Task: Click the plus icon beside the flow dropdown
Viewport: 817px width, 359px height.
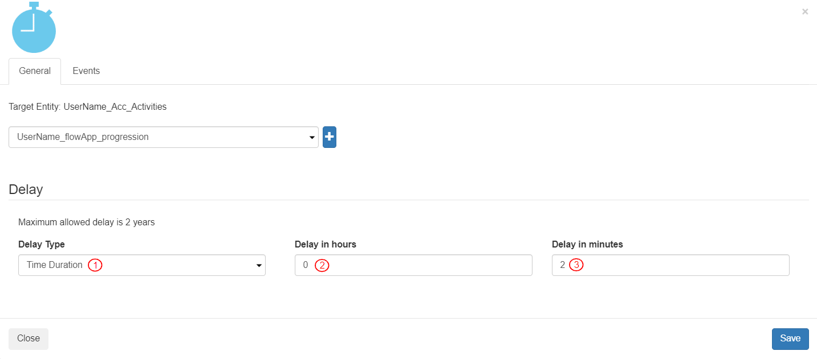Action: click(x=330, y=137)
